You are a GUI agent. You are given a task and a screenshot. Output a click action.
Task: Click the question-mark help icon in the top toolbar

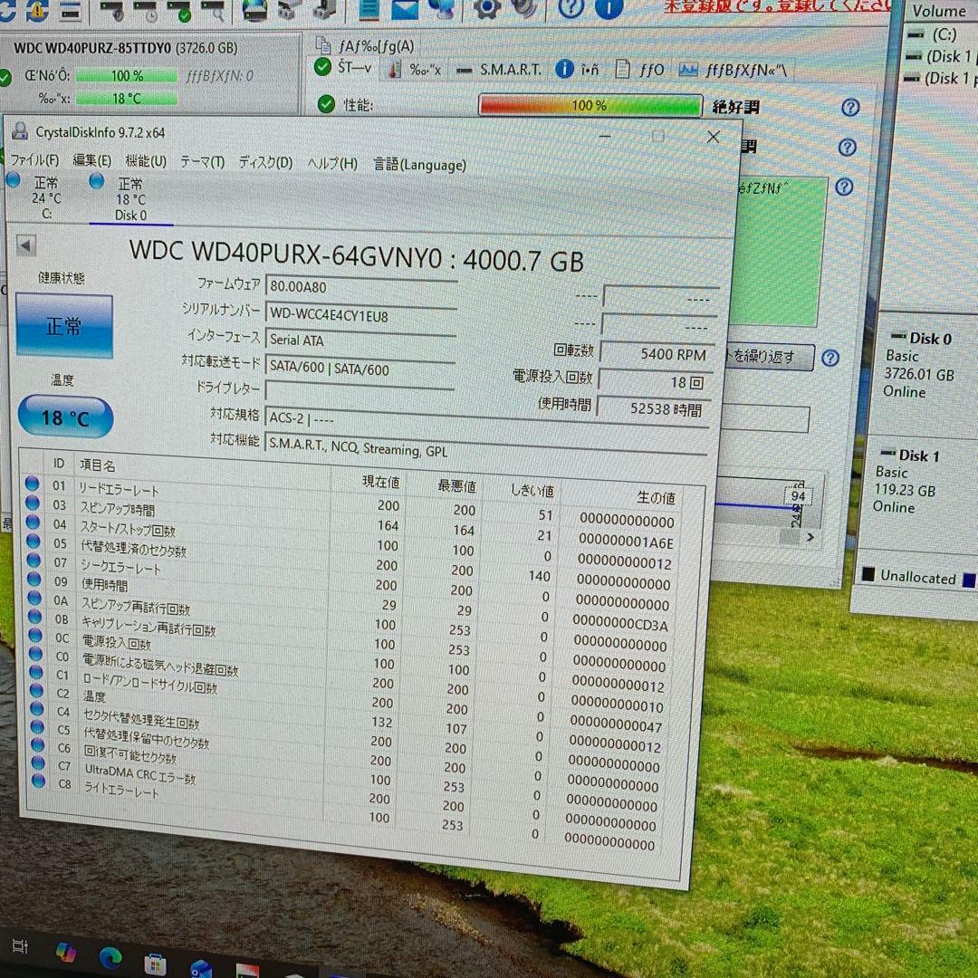570,7
